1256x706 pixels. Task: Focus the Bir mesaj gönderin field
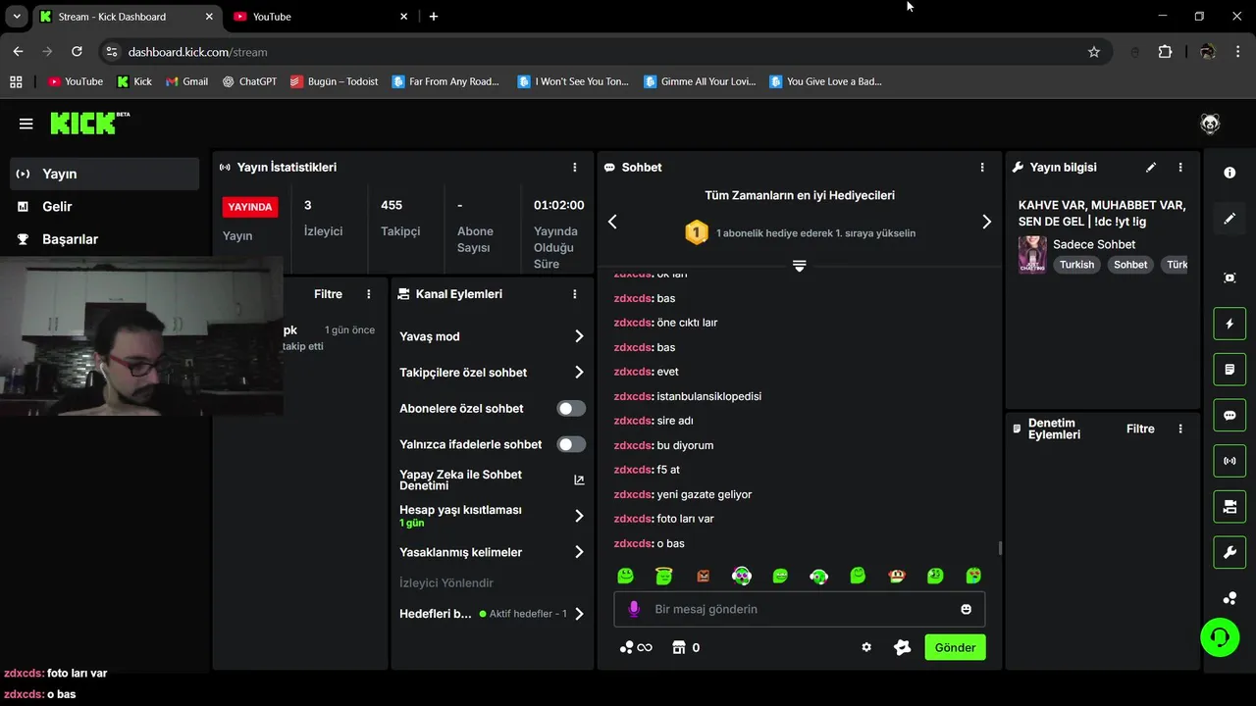(x=800, y=609)
